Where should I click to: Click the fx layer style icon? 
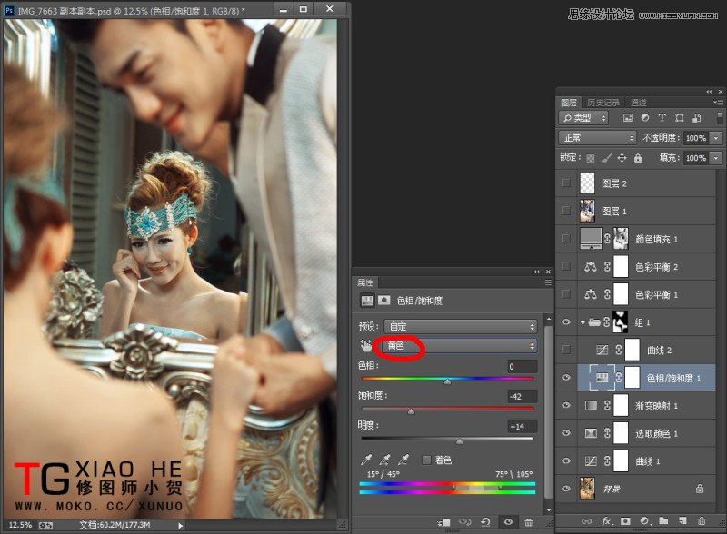pos(605,521)
